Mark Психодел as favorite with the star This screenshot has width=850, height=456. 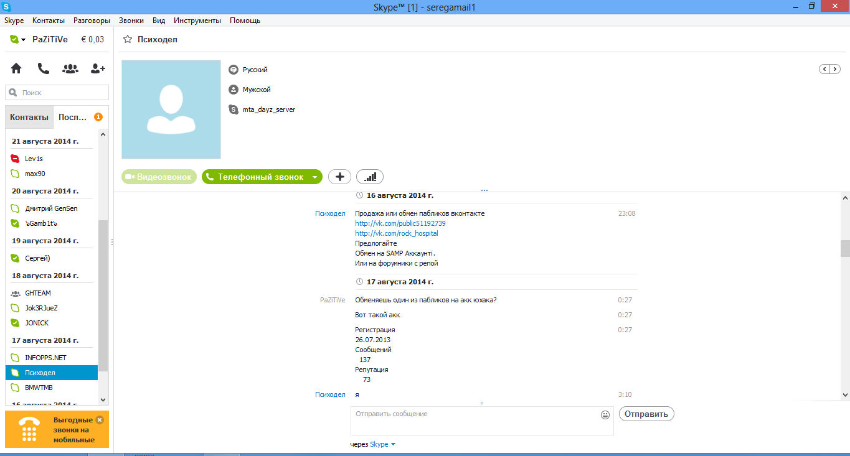(x=128, y=39)
